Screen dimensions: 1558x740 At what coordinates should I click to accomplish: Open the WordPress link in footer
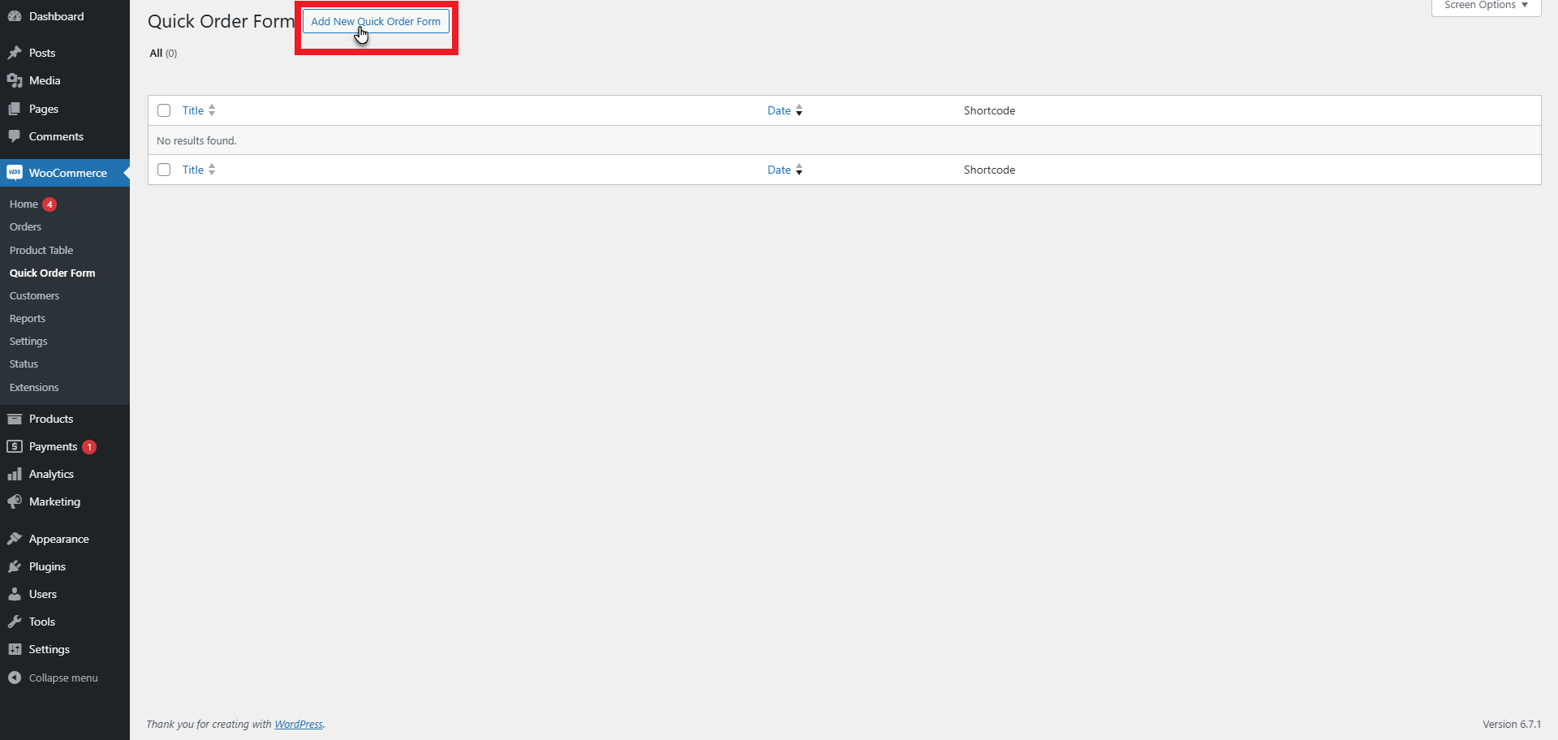[298, 724]
